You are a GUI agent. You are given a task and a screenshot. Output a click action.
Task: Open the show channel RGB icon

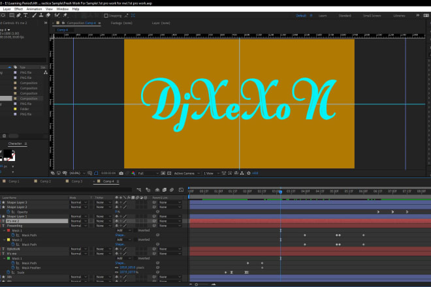pos(133,174)
